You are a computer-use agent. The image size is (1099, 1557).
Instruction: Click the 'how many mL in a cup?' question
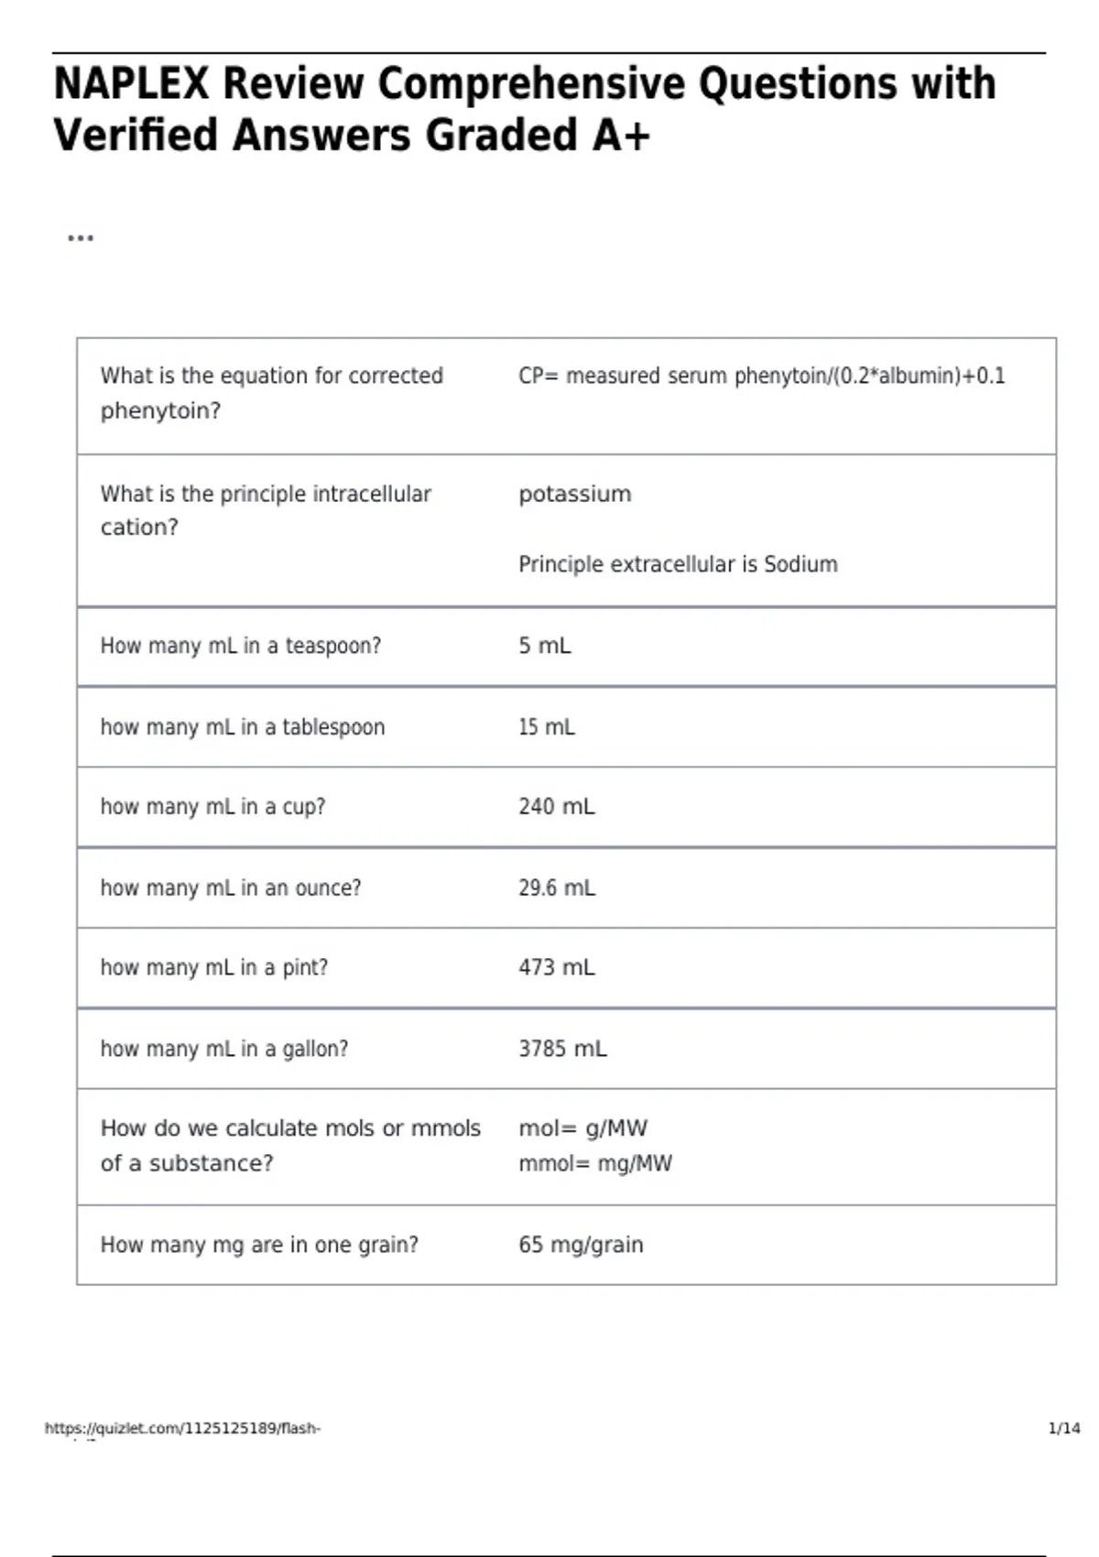[212, 807]
